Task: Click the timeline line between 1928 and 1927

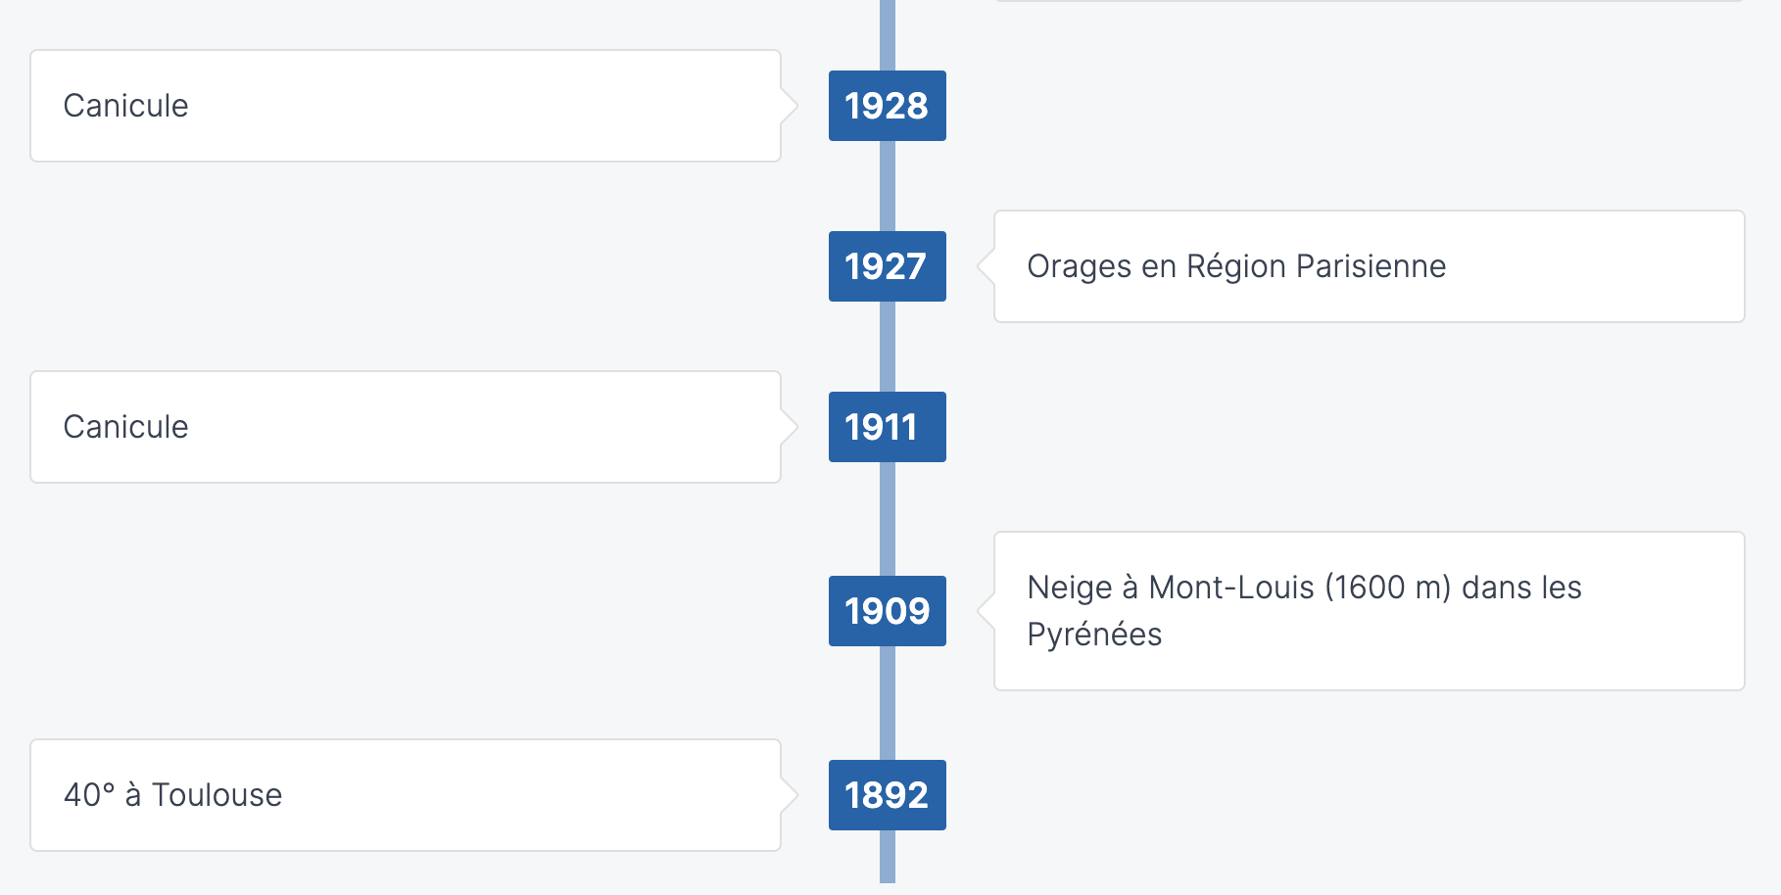Action: [888, 186]
